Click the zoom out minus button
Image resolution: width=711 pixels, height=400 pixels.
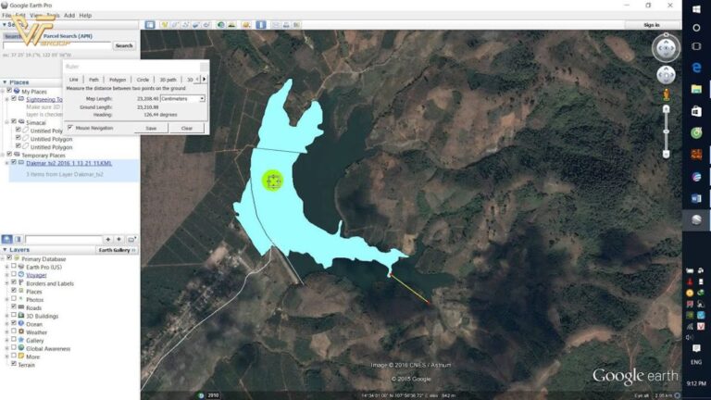point(666,155)
